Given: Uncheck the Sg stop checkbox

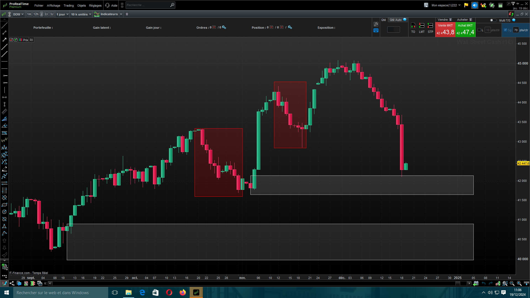Looking at the screenshot, I should point(505,30).
